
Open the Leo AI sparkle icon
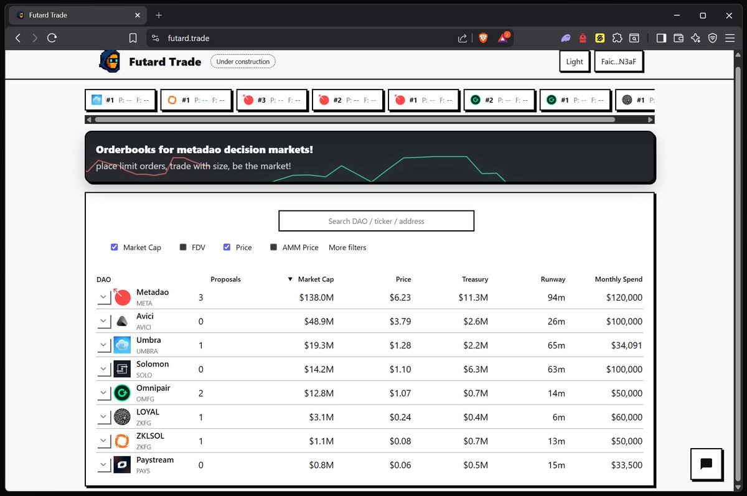coord(696,38)
